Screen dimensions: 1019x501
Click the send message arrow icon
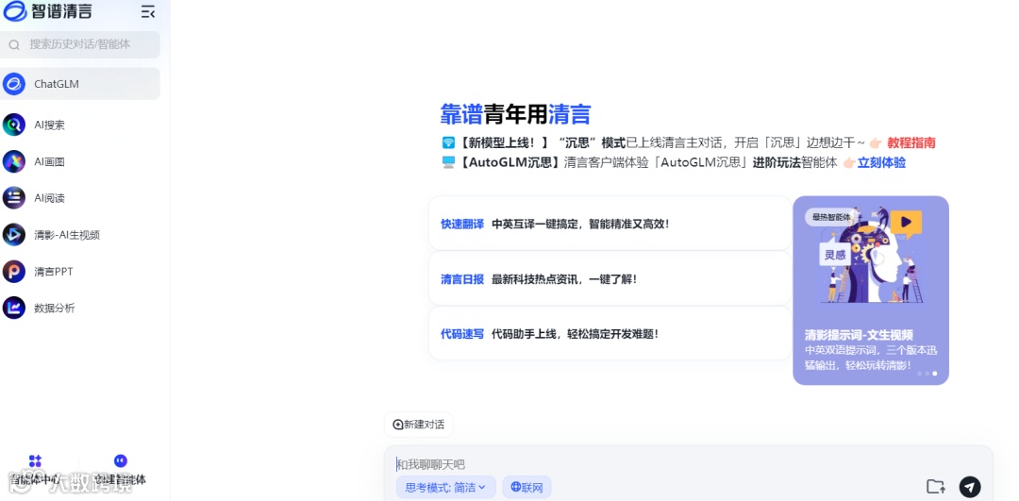(970, 487)
